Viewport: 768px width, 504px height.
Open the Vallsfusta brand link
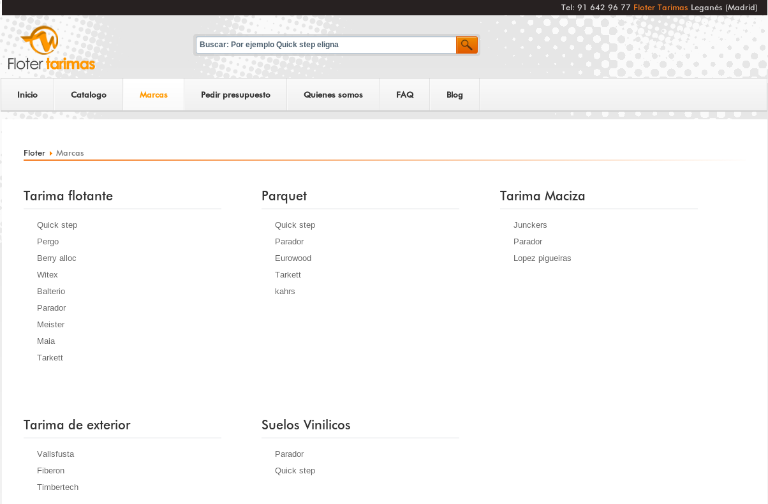[x=55, y=454]
